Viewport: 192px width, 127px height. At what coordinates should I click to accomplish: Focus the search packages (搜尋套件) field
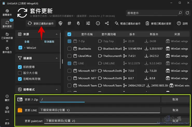click(x=152, y=13)
